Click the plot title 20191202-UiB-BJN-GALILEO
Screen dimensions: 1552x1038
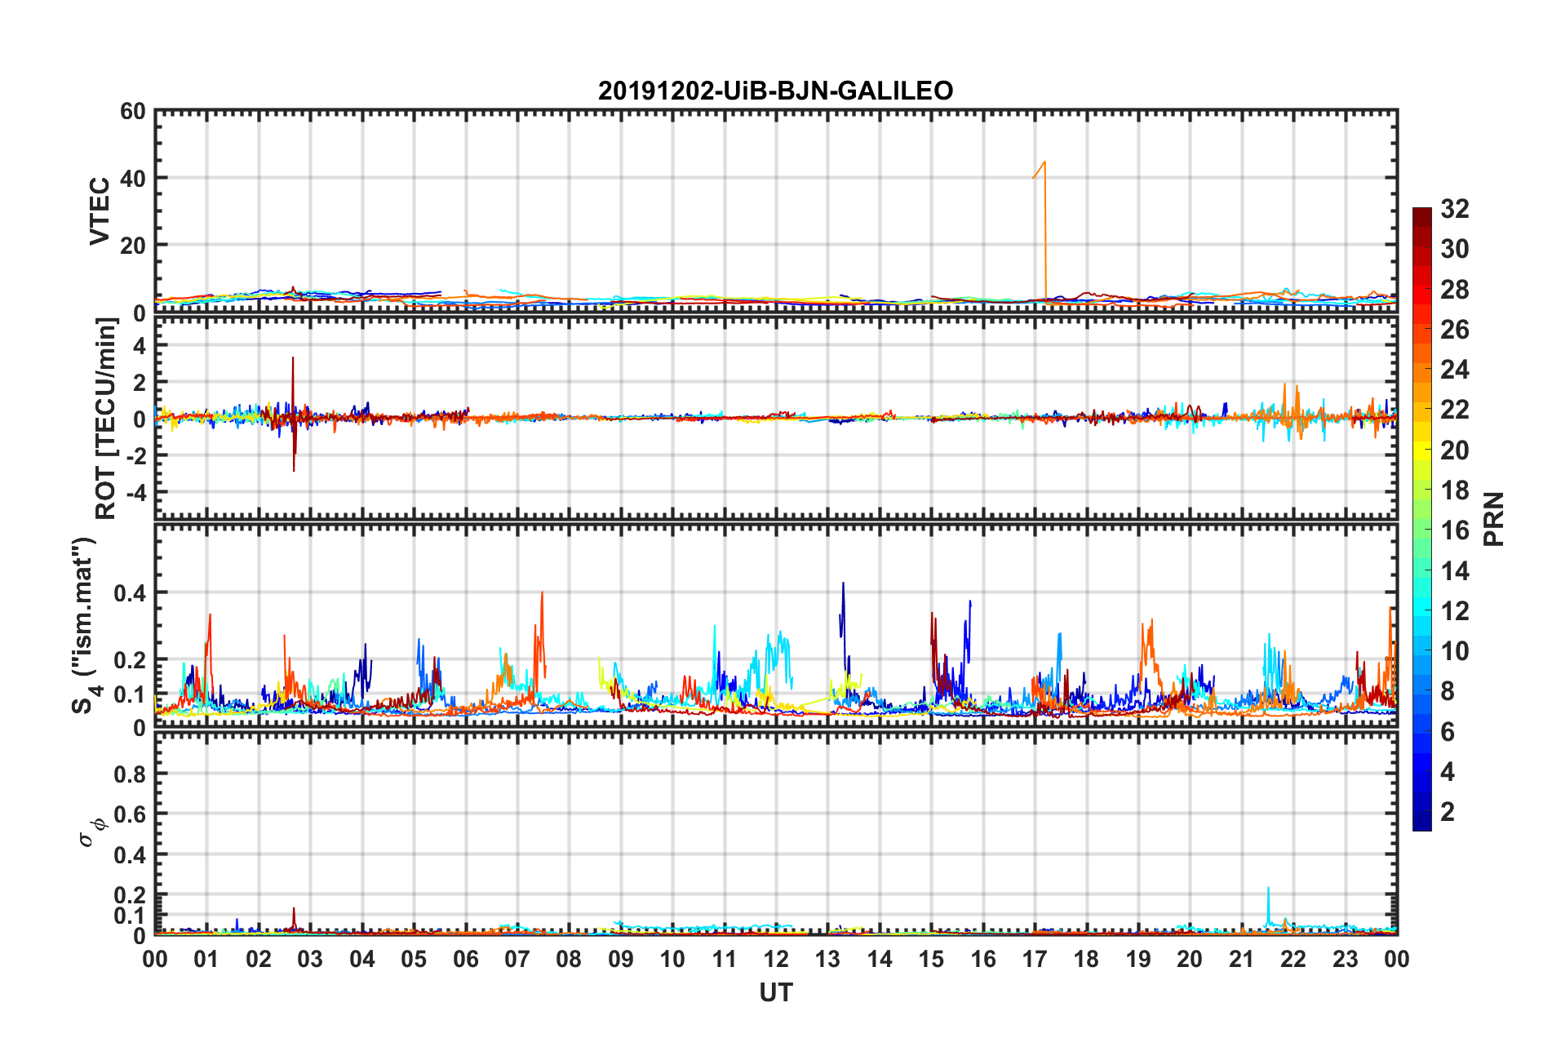(775, 91)
